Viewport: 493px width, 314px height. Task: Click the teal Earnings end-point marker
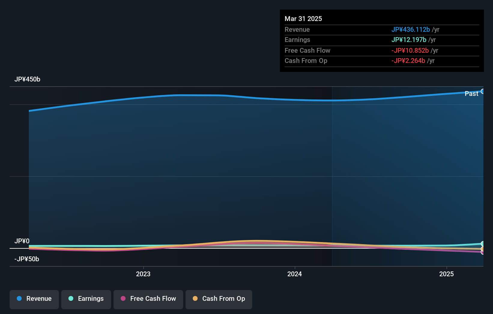tap(482, 244)
